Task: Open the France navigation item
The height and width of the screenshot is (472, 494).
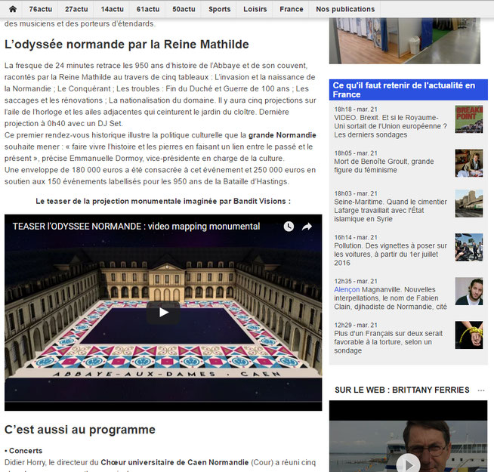Action: point(291,9)
